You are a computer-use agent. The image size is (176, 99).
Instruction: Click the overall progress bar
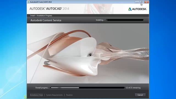(87, 88)
